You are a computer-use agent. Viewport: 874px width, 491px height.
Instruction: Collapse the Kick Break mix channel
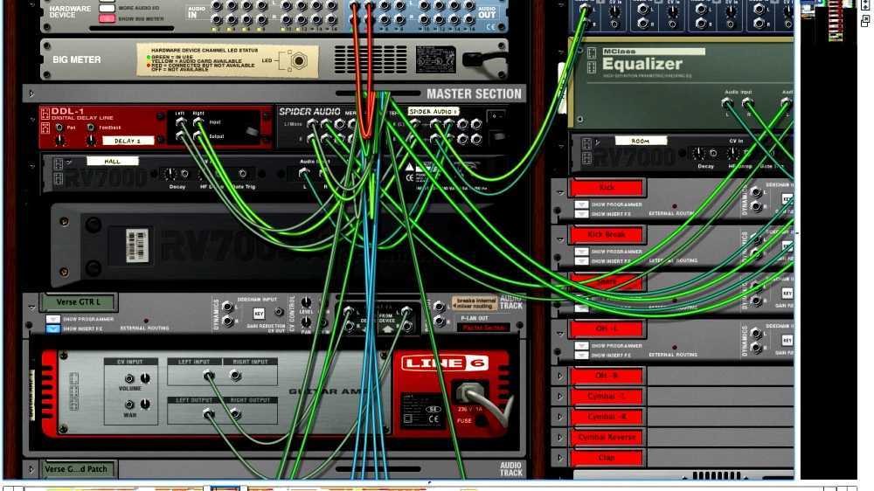pos(559,239)
